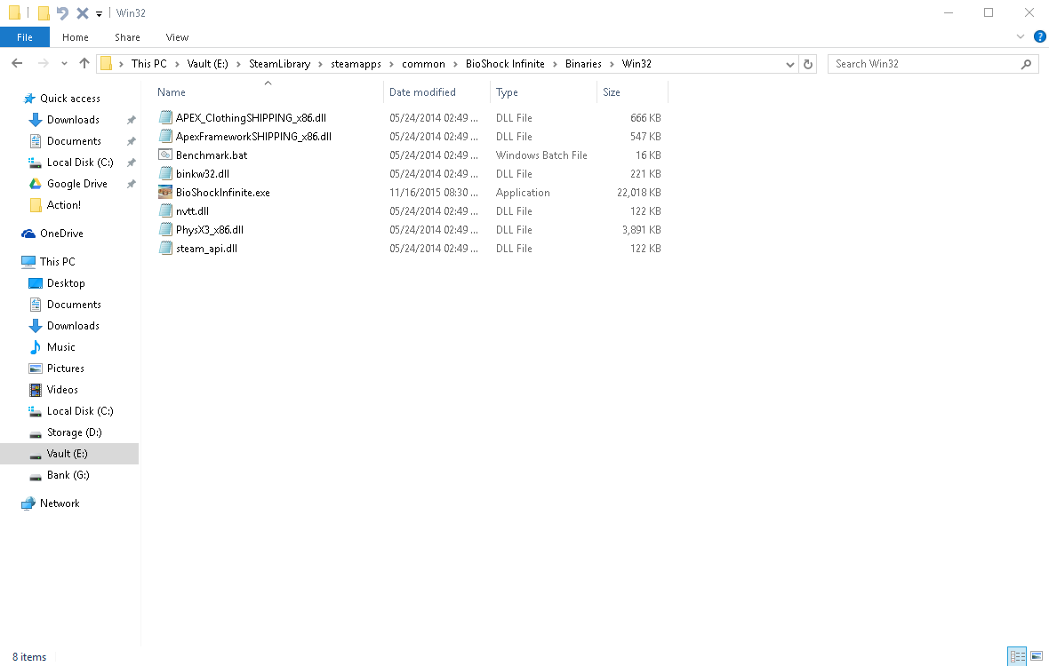Open OneDrive in the navigation pane

tap(61, 234)
